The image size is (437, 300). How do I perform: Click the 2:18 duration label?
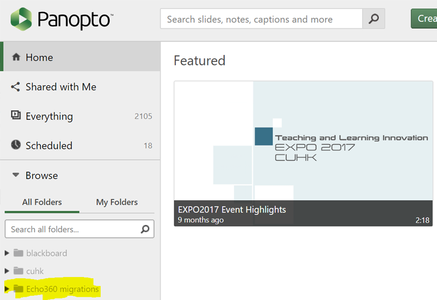click(422, 220)
